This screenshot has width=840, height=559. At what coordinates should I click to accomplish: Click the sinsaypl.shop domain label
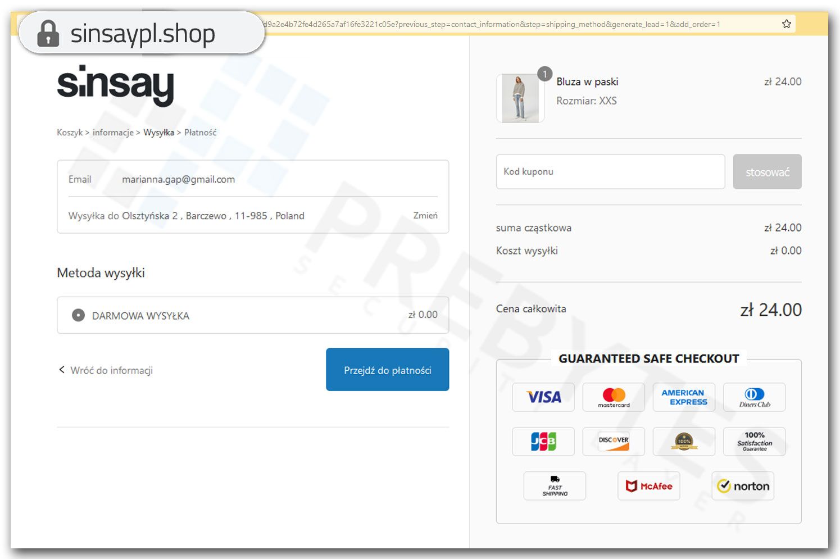click(143, 34)
